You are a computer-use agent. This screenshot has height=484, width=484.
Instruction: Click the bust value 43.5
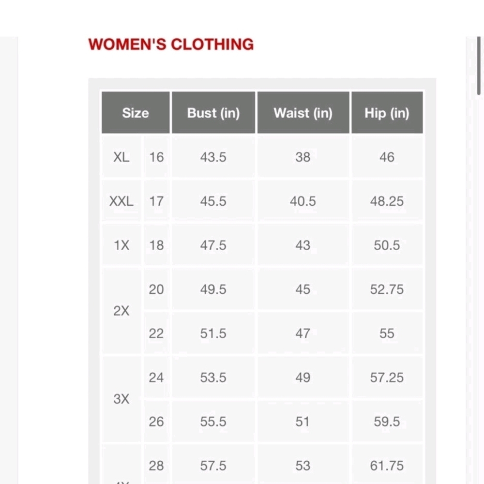point(213,157)
